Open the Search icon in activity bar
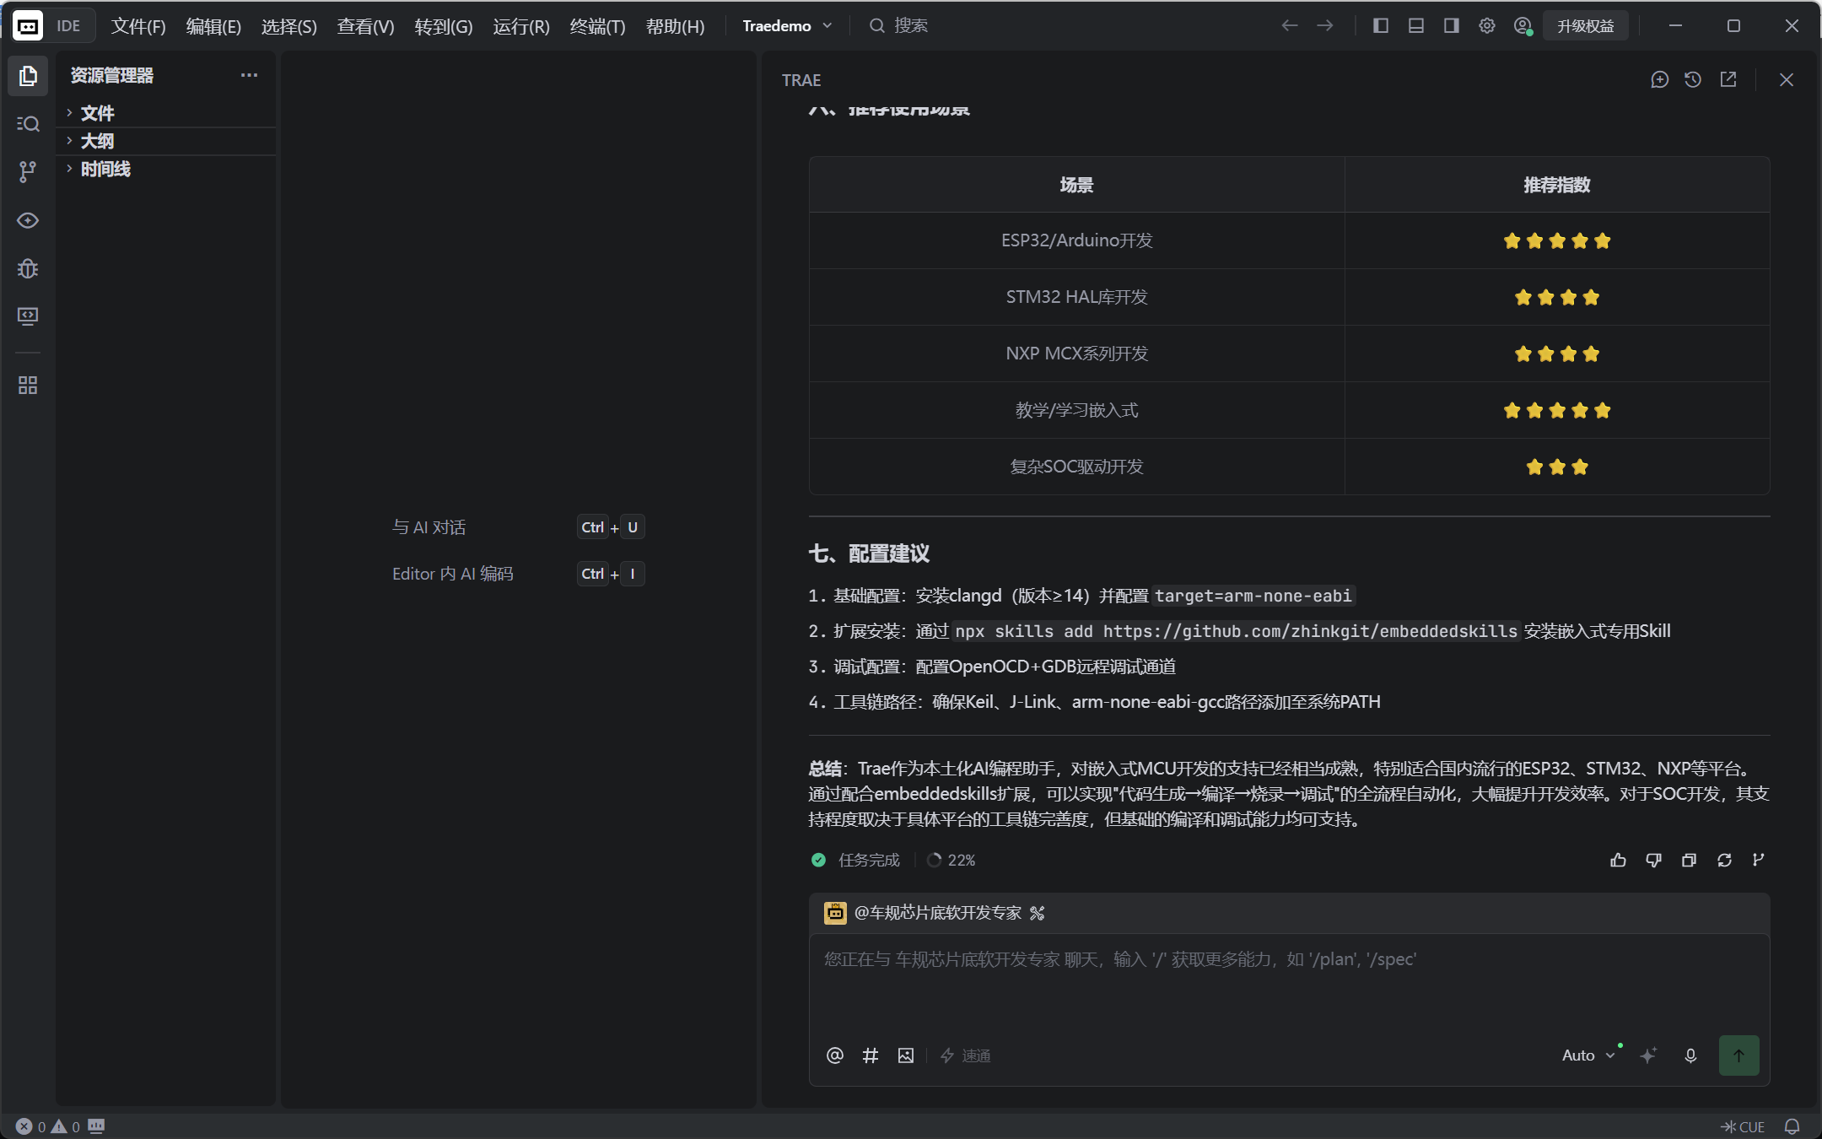Viewport: 1822px width, 1139px height. (x=28, y=124)
